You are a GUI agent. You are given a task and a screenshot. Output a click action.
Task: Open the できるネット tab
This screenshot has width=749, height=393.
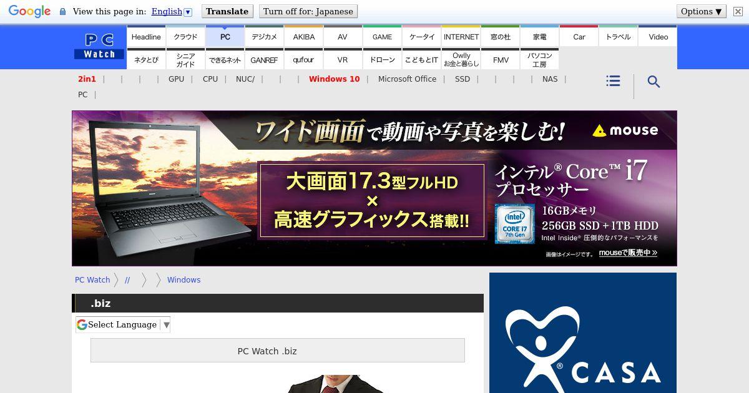point(225,59)
